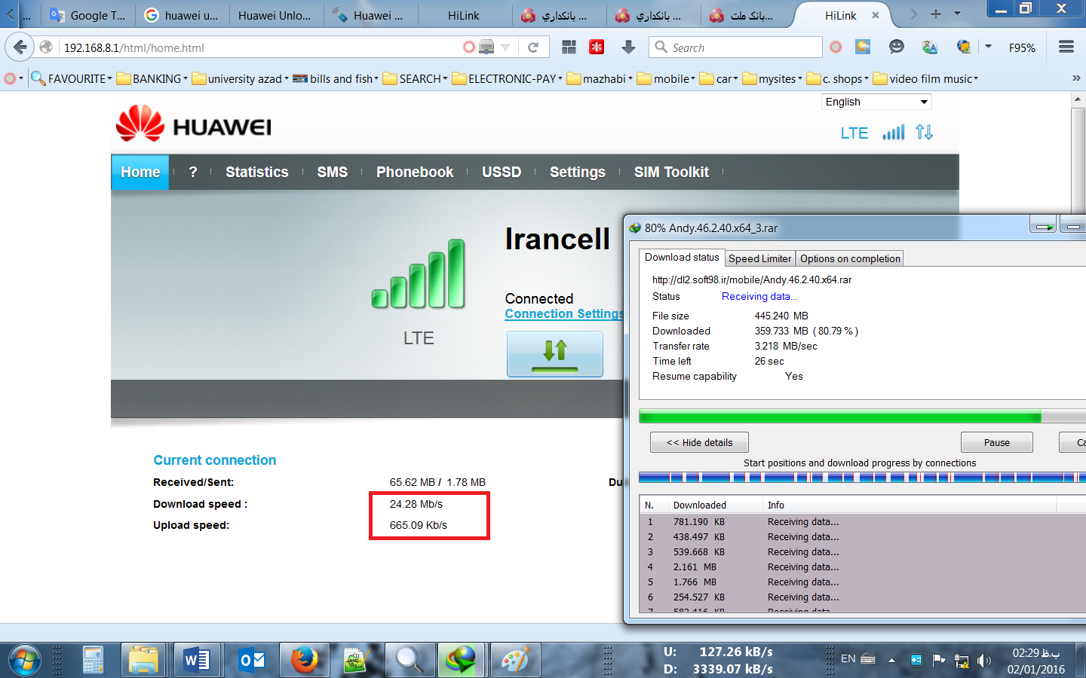Expand the ELECTRONIC-PAY bookmarks folder
Screen dimensions: 1086x678
coord(507,78)
